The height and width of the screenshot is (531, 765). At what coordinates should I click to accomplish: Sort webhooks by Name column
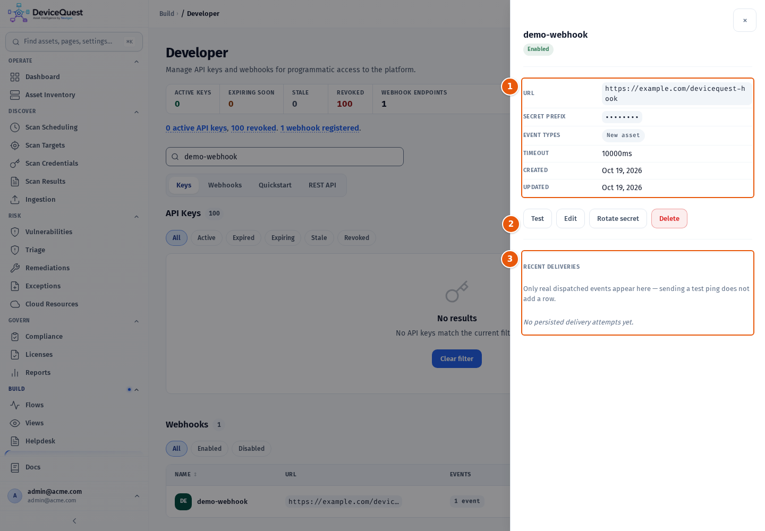[185, 474]
